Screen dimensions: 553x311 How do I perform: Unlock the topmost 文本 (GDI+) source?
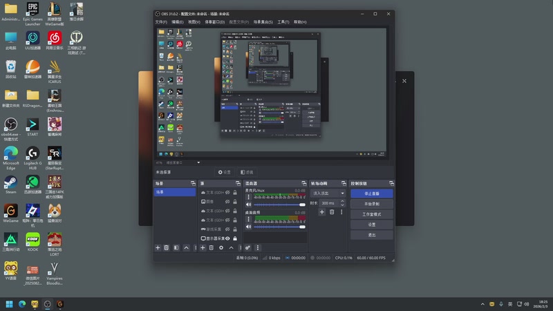click(x=235, y=193)
